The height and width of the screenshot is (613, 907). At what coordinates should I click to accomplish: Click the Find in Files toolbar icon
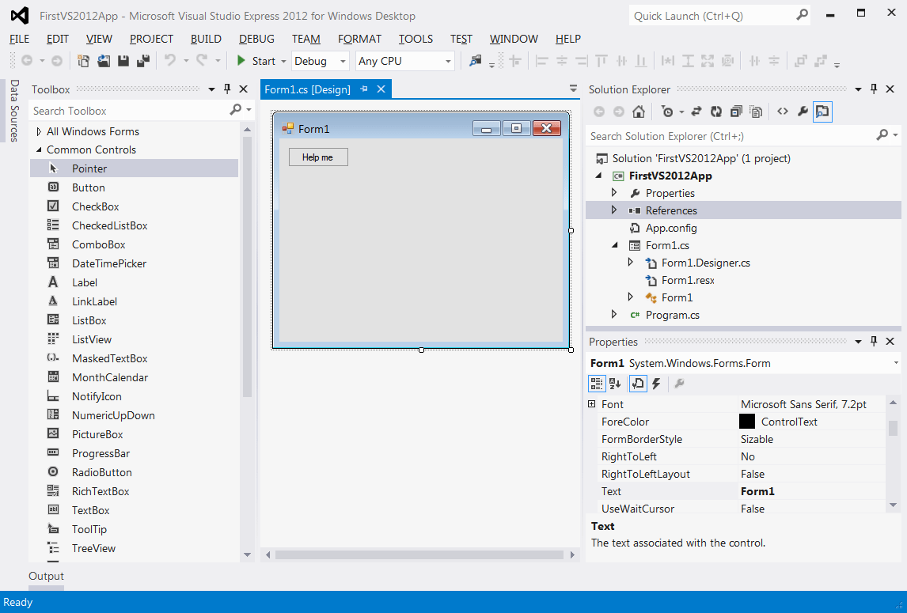[475, 61]
